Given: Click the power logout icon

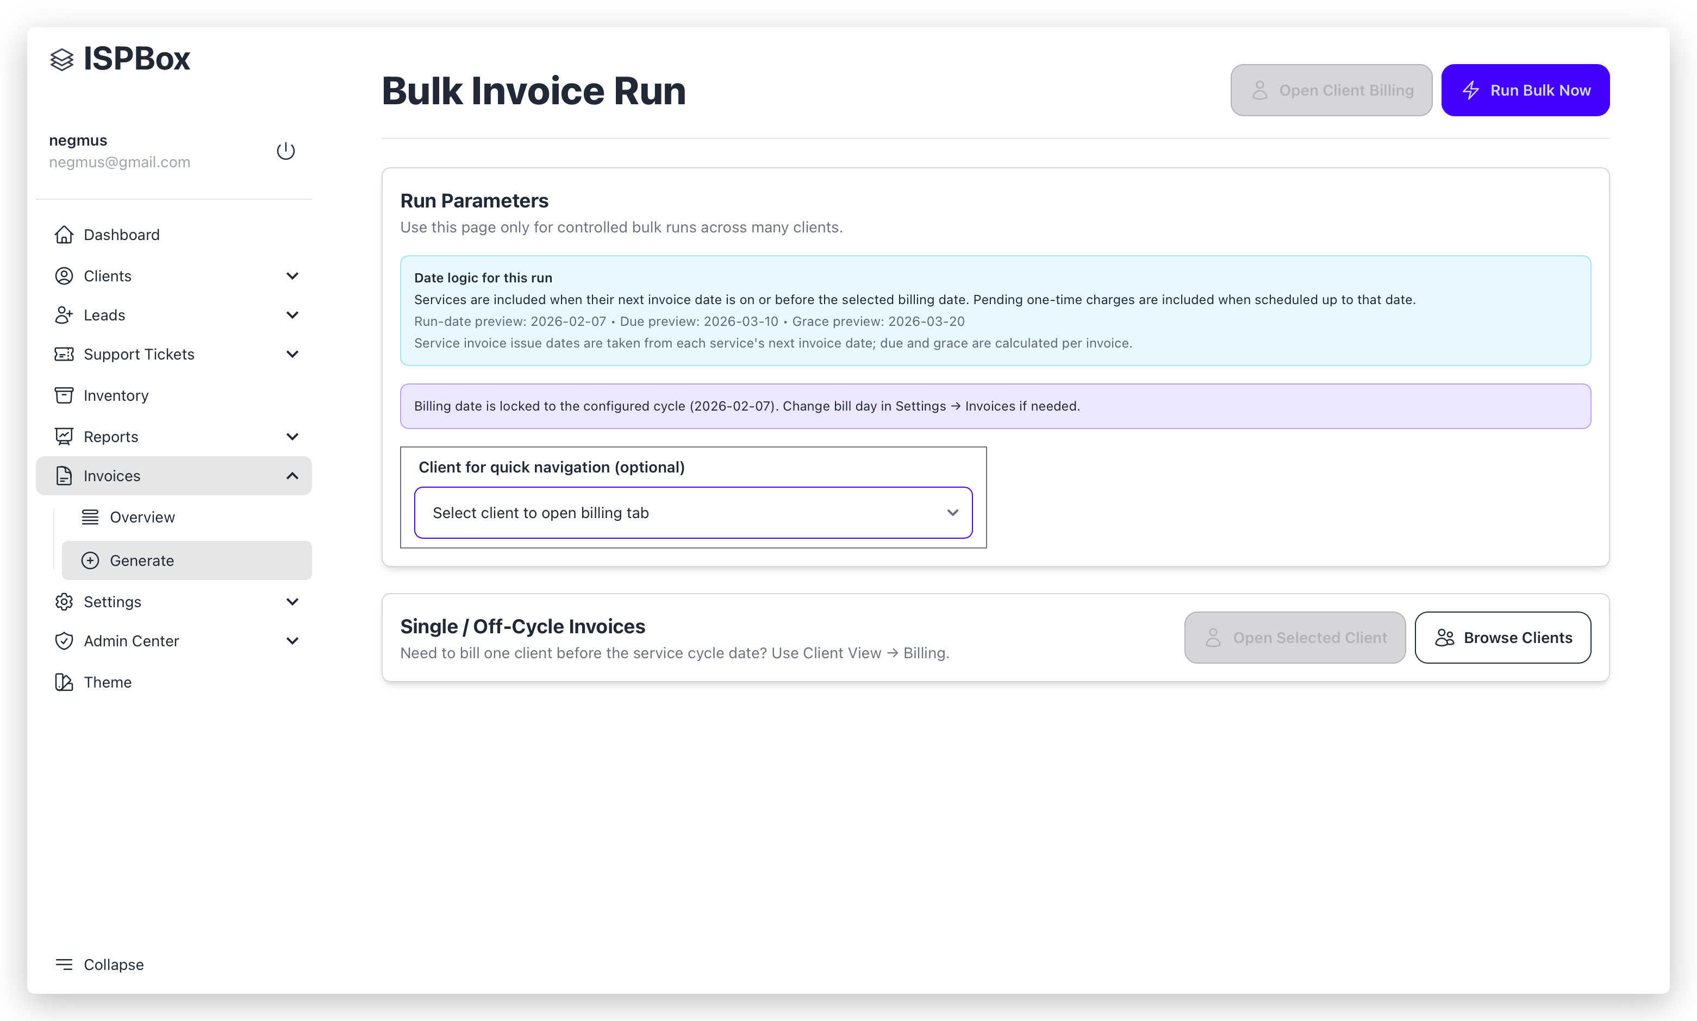Looking at the screenshot, I should (286, 150).
